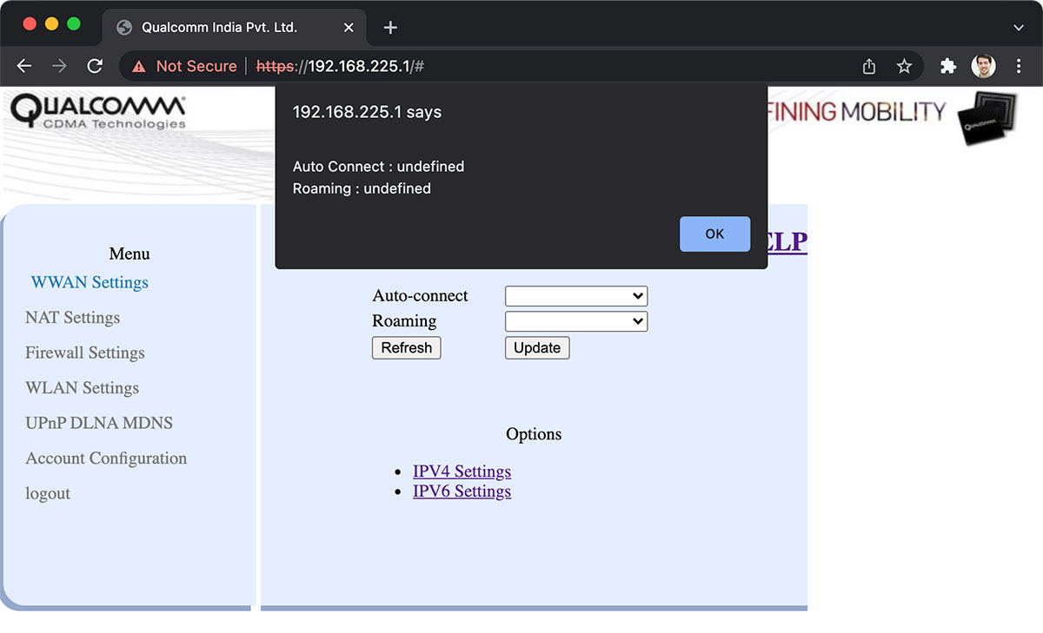Click the Update button
This screenshot has height=633, width=1043.
537,347
